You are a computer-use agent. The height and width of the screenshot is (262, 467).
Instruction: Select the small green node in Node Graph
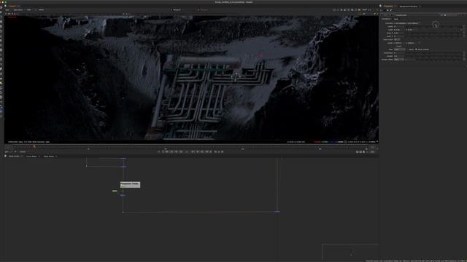pyautogui.click(x=115, y=191)
